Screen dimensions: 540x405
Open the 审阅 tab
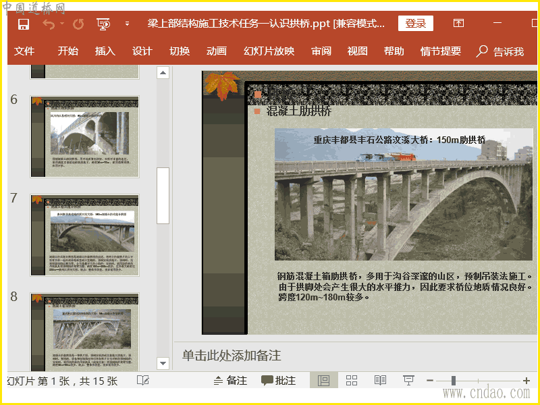coord(321,51)
